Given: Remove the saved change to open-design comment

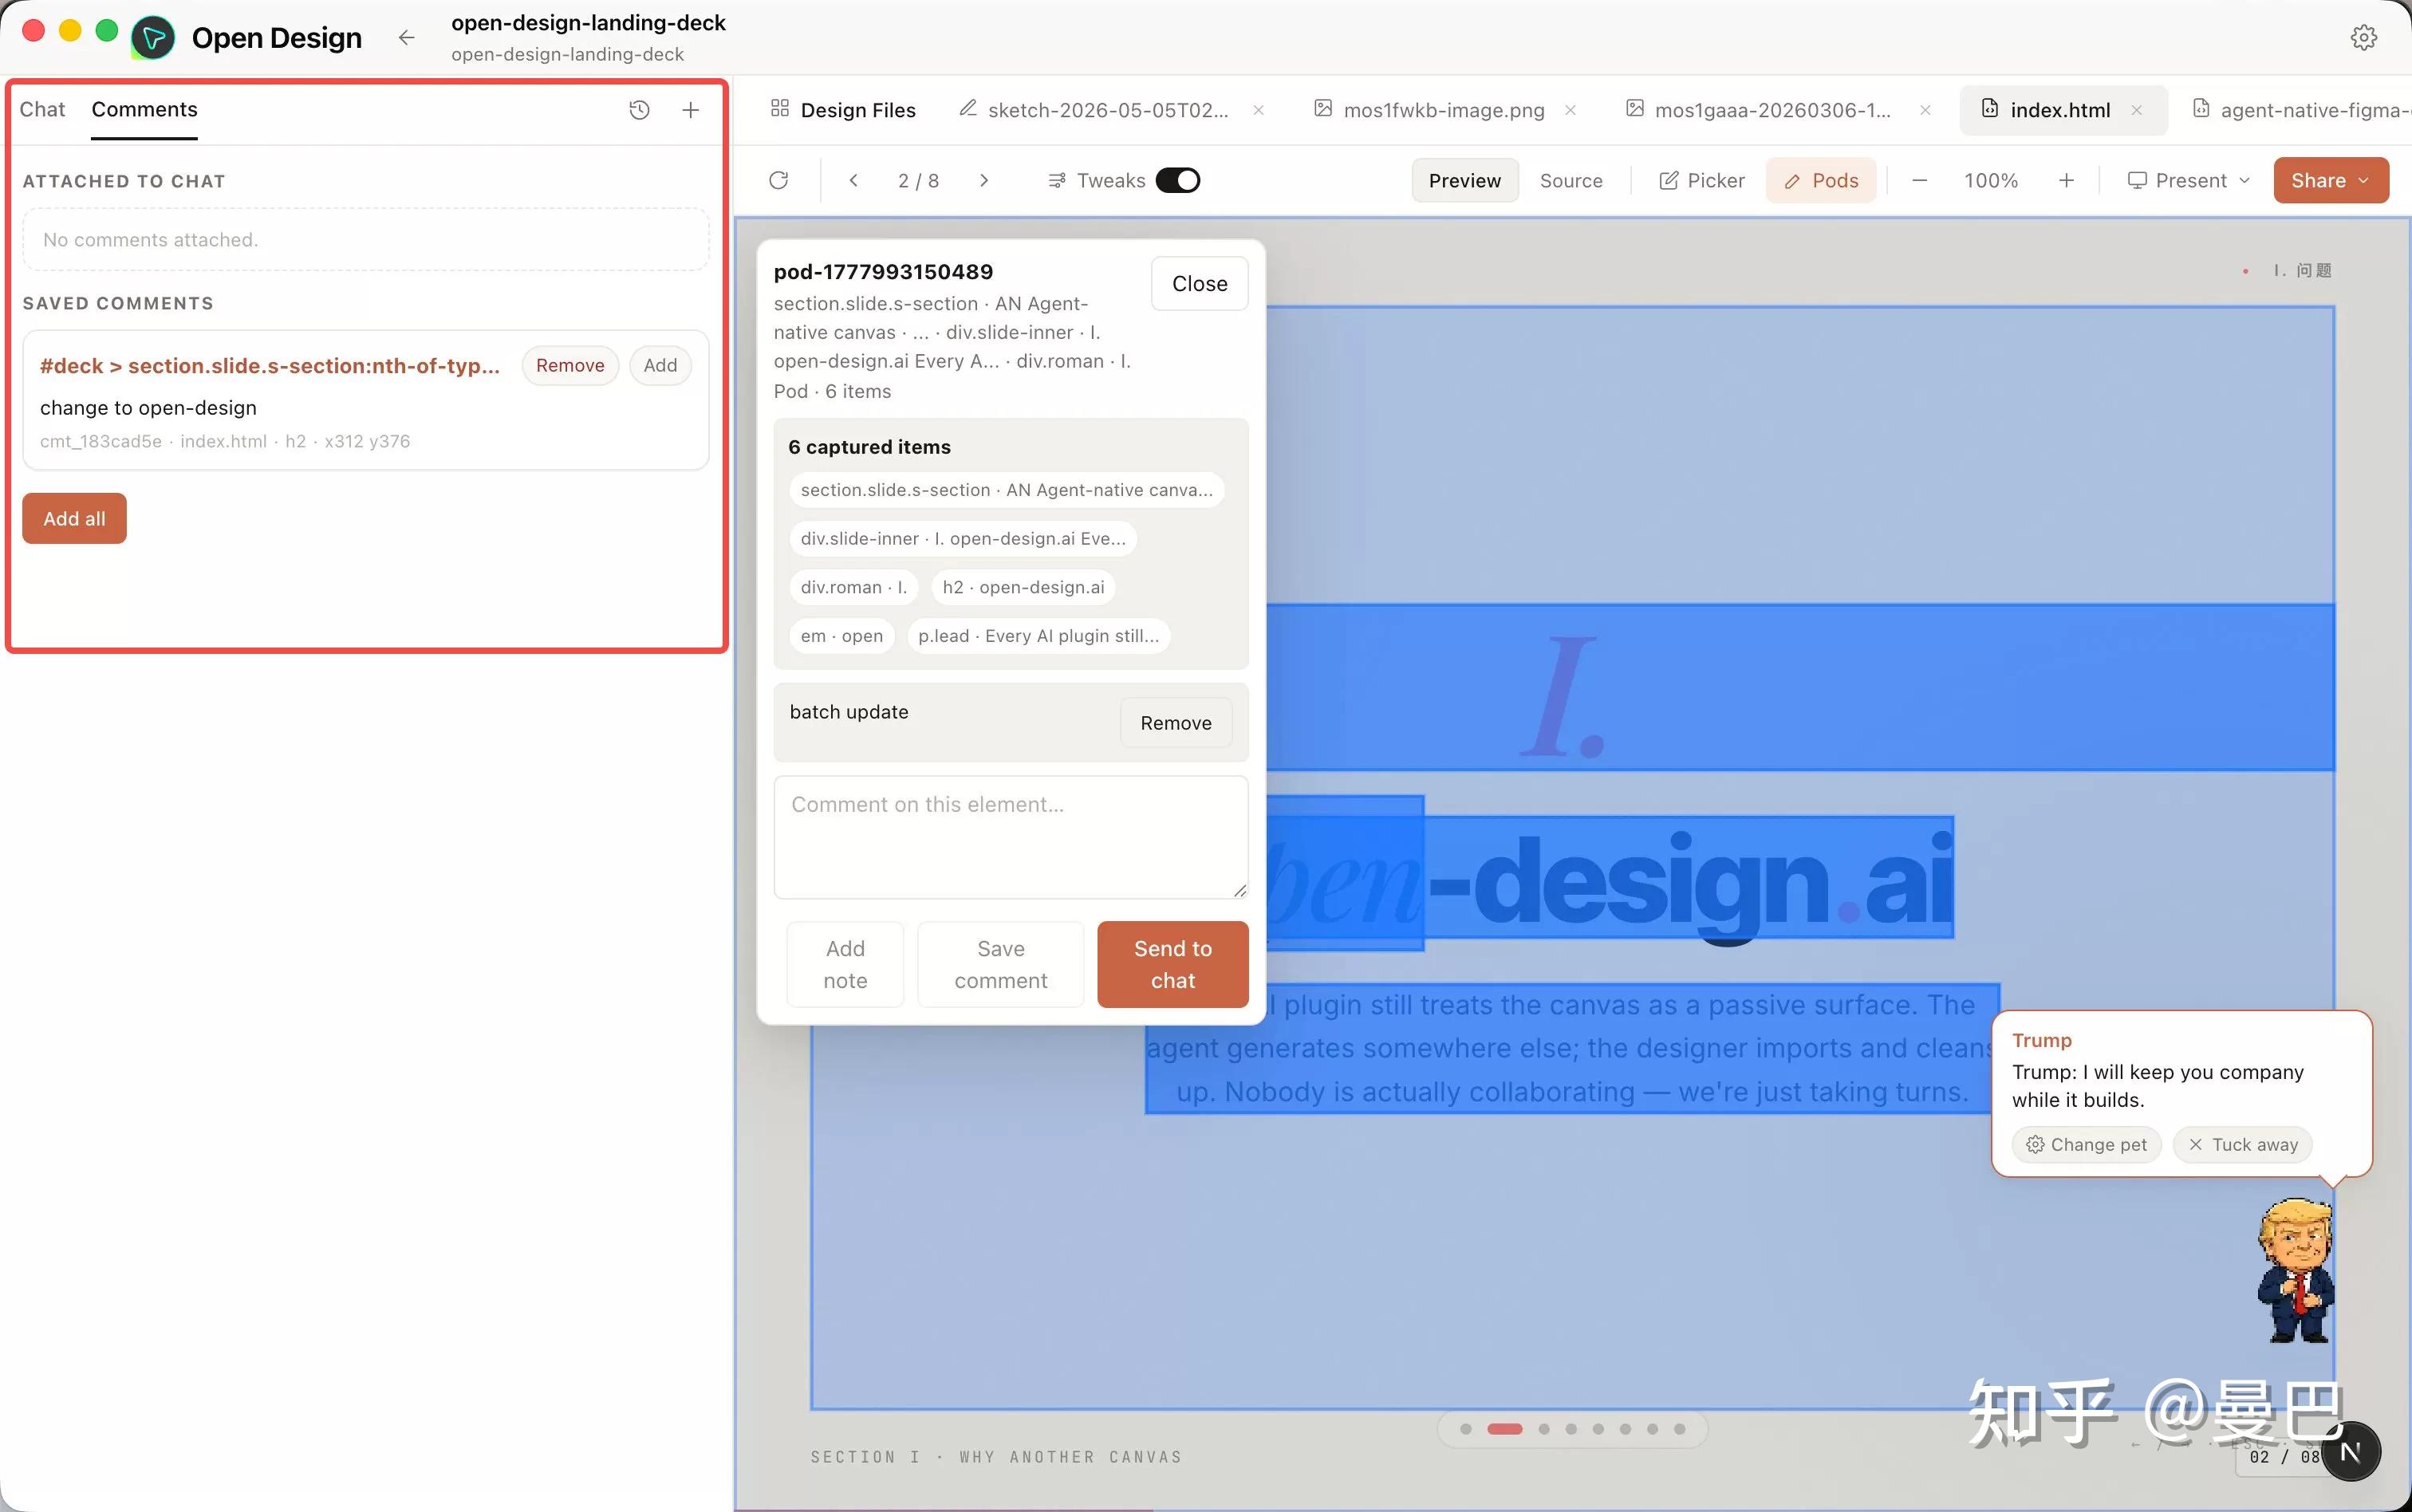Looking at the screenshot, I should click(x=570, y=365).
